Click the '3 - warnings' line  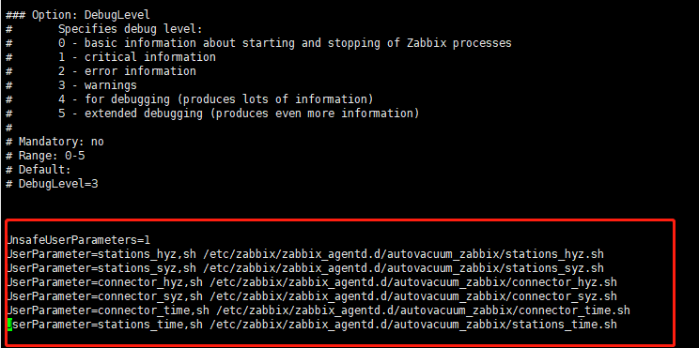pos(98,85)
